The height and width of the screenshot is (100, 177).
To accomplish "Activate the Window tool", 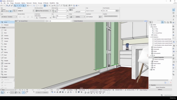I will [x=7, y=36].
